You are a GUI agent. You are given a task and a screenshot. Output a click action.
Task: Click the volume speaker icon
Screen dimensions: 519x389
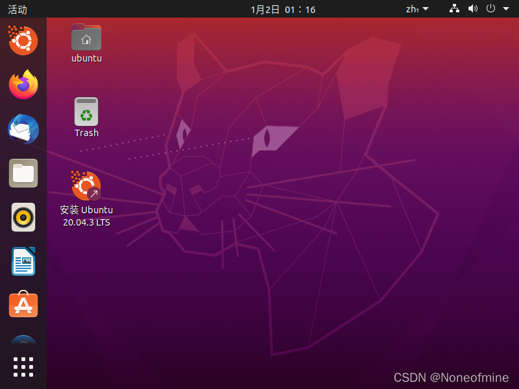[x=473, y=8]
